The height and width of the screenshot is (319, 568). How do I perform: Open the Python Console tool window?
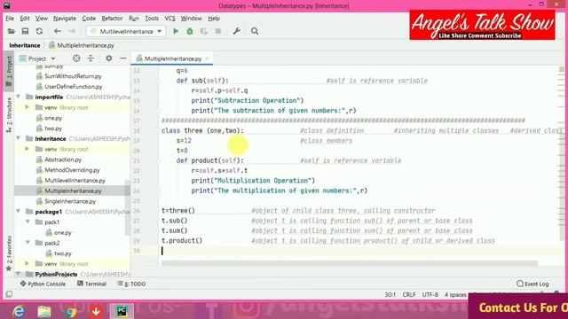(x=43, y=284)
